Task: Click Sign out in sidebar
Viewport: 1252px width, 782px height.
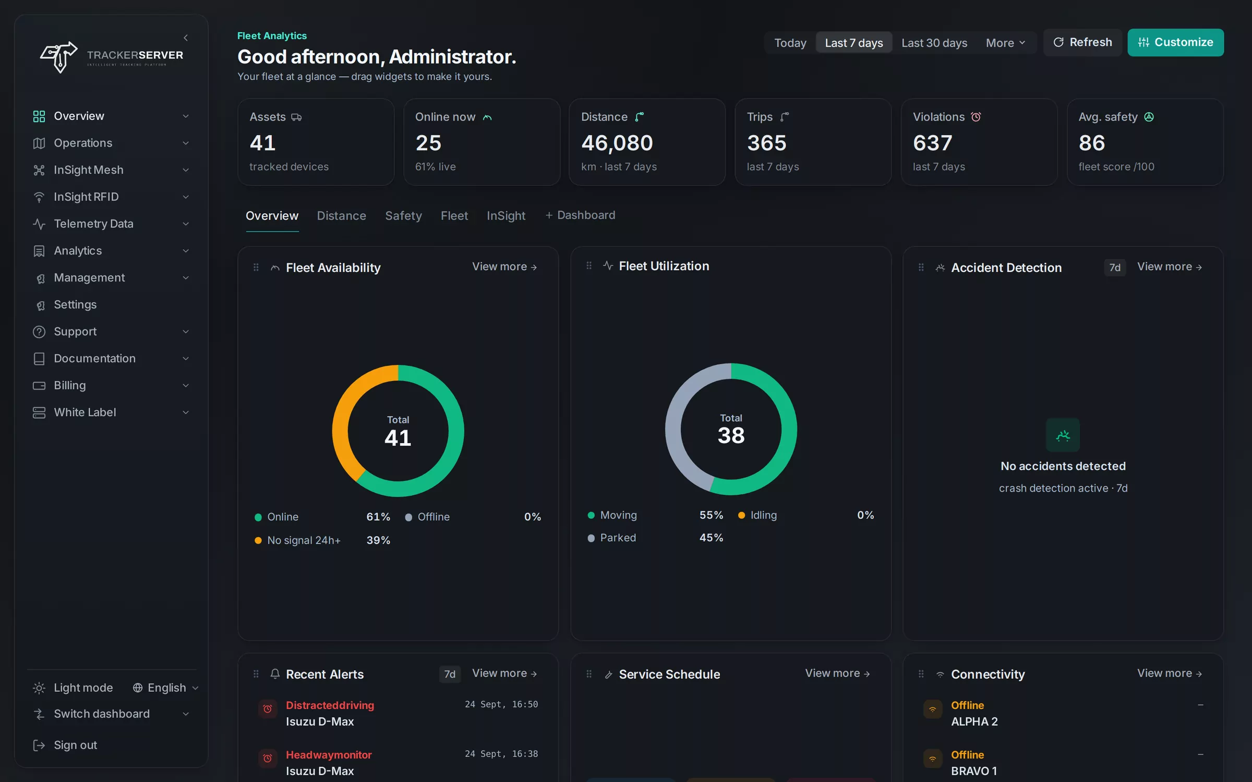Action: point(65,745)
